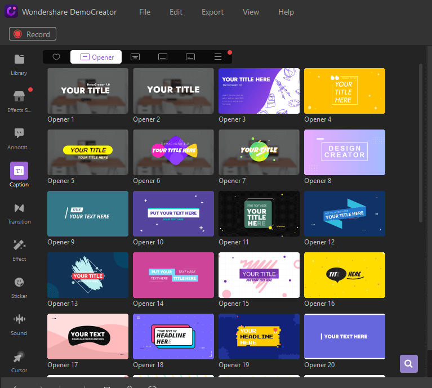Choose the teal Opener 9 template
The image size is (432, 388).
(x=88, y=213)
